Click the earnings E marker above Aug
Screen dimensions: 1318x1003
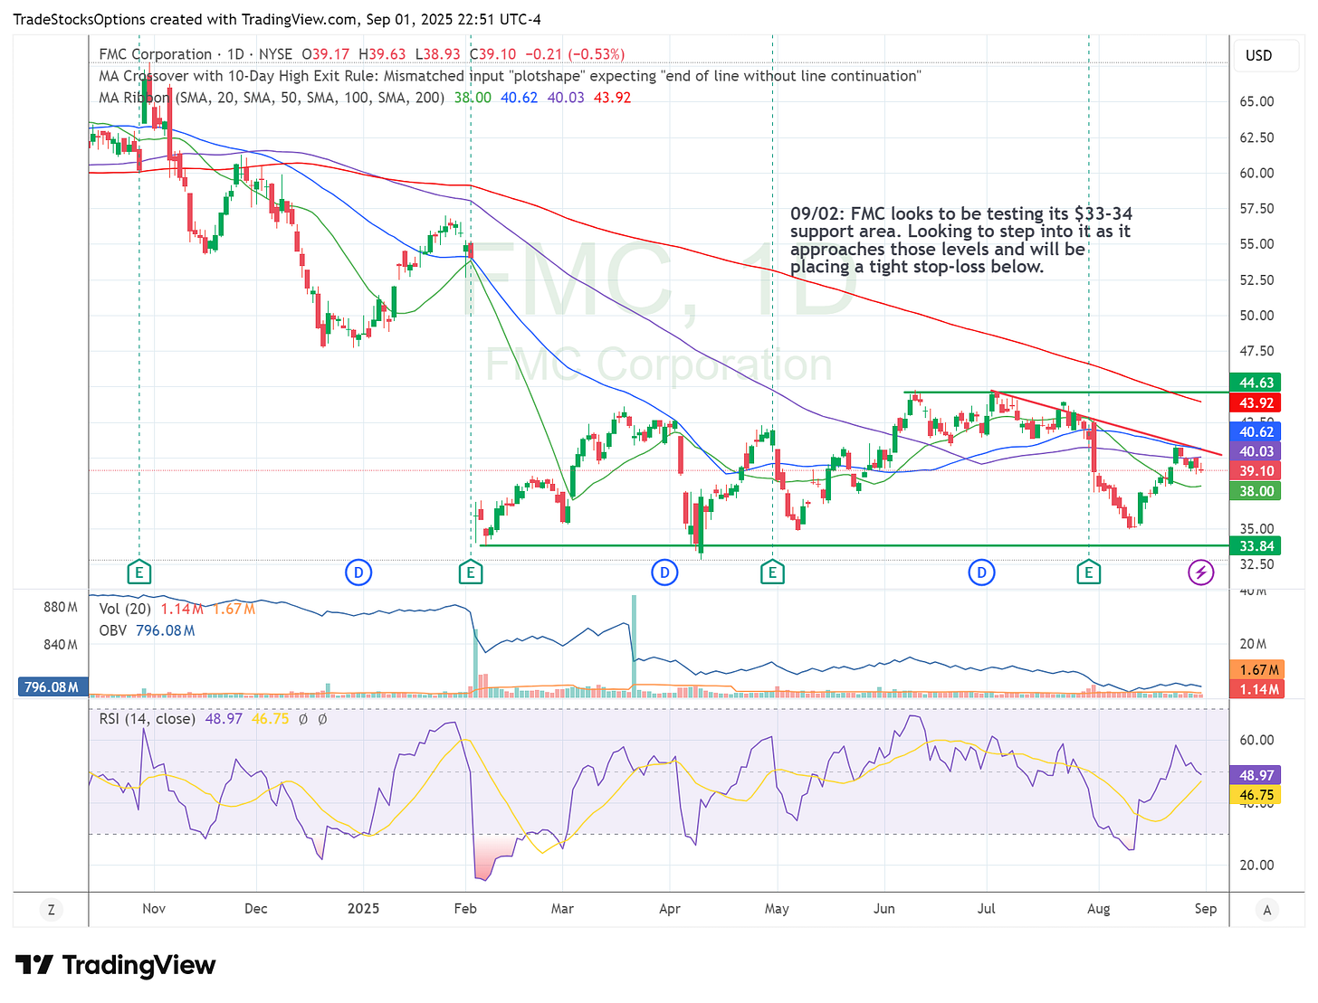pyautogui.click(x=1088, y=572)
